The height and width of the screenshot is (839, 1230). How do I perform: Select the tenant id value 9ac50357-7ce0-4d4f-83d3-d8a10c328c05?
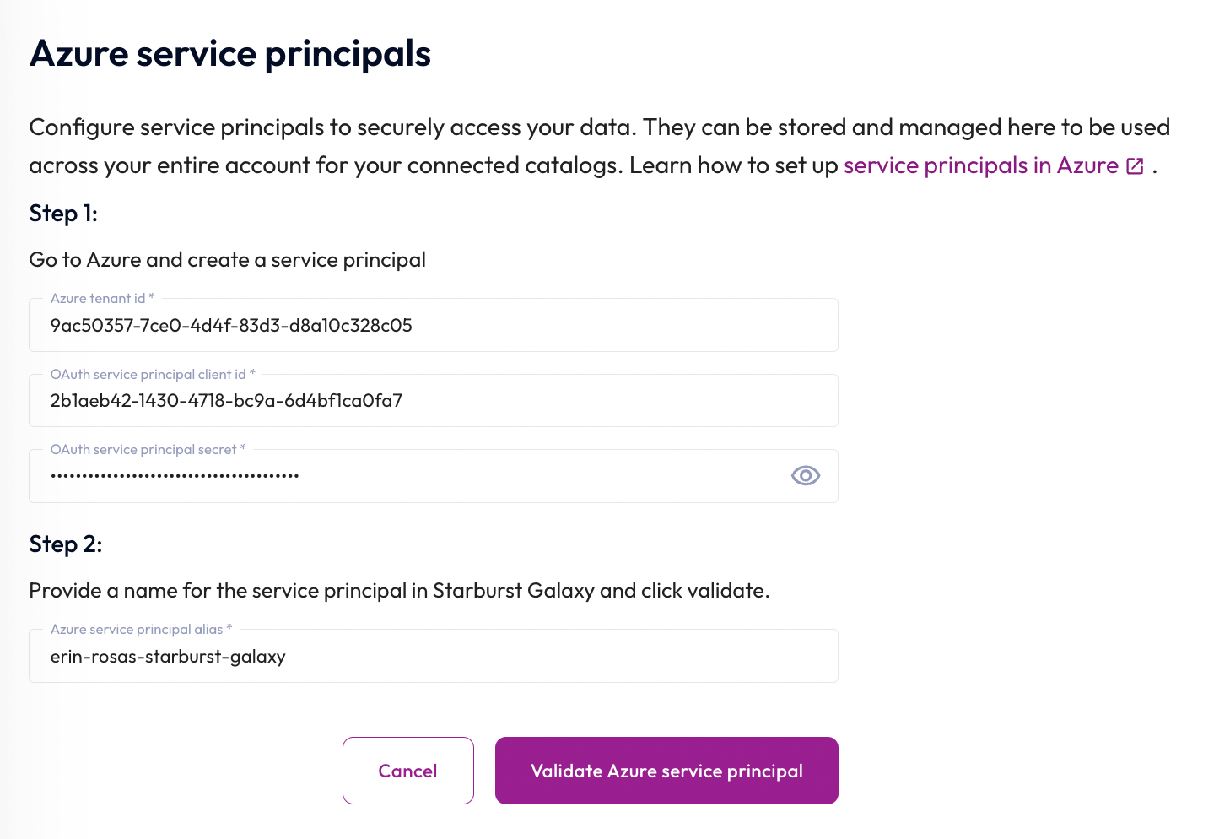click(230, 326)
